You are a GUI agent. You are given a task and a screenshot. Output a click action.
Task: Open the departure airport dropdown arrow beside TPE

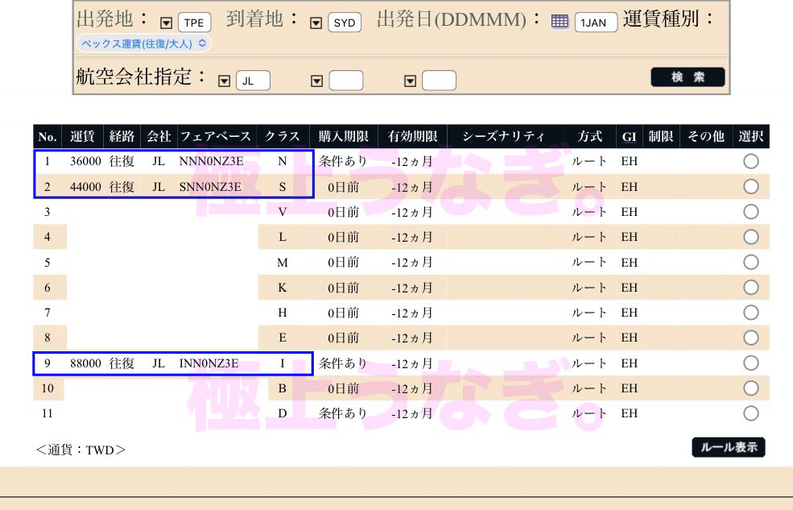tap(167, 23)
